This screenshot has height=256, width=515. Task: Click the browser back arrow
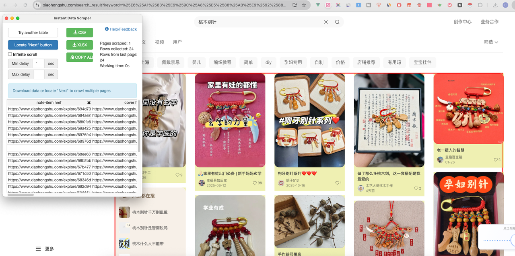(x=5, y=5)
